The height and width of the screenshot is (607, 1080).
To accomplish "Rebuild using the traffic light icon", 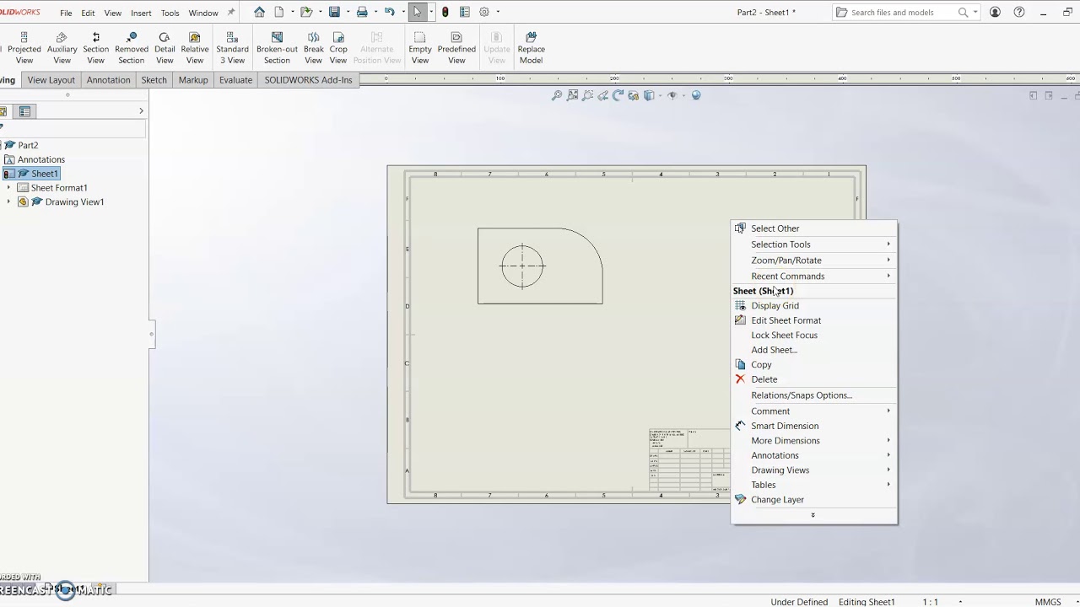I will click(x=445, y=13).
